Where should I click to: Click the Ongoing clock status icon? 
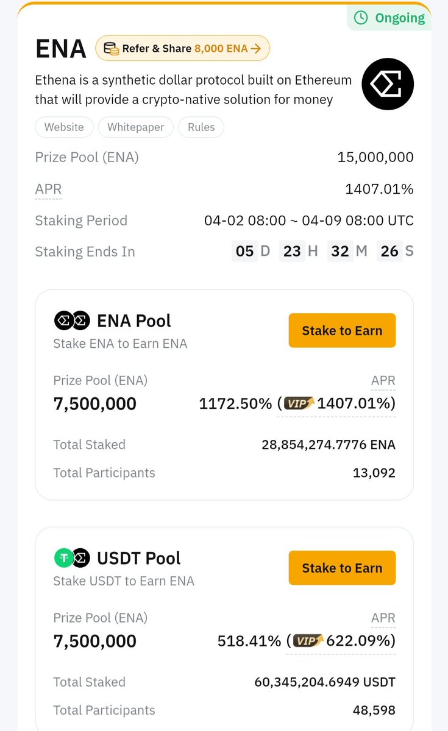click(361, 18)
